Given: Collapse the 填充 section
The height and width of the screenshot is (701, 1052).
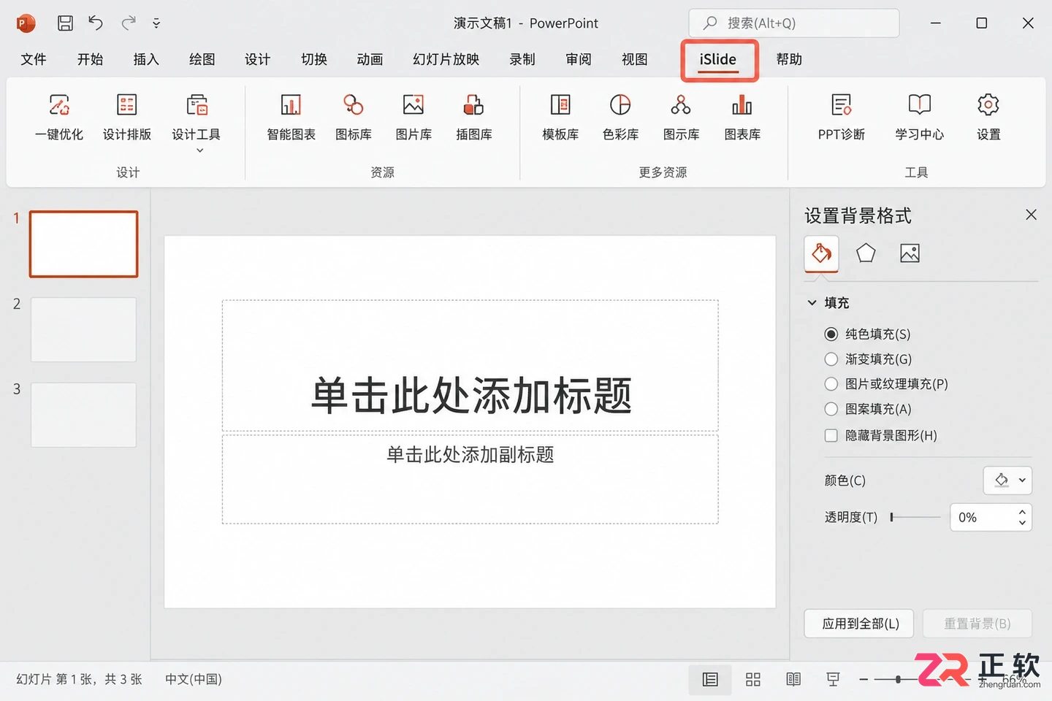Looking at the screenshot, I should [x=812, y=302].
